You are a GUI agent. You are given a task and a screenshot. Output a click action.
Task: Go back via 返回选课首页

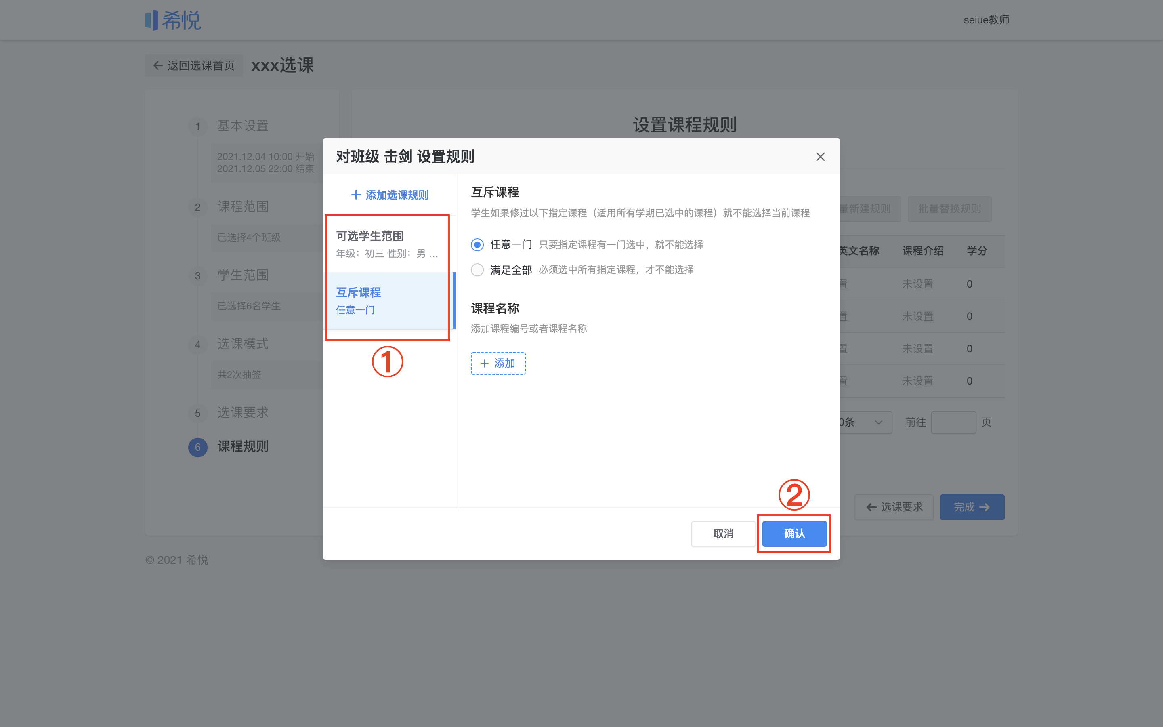point(194,65)
